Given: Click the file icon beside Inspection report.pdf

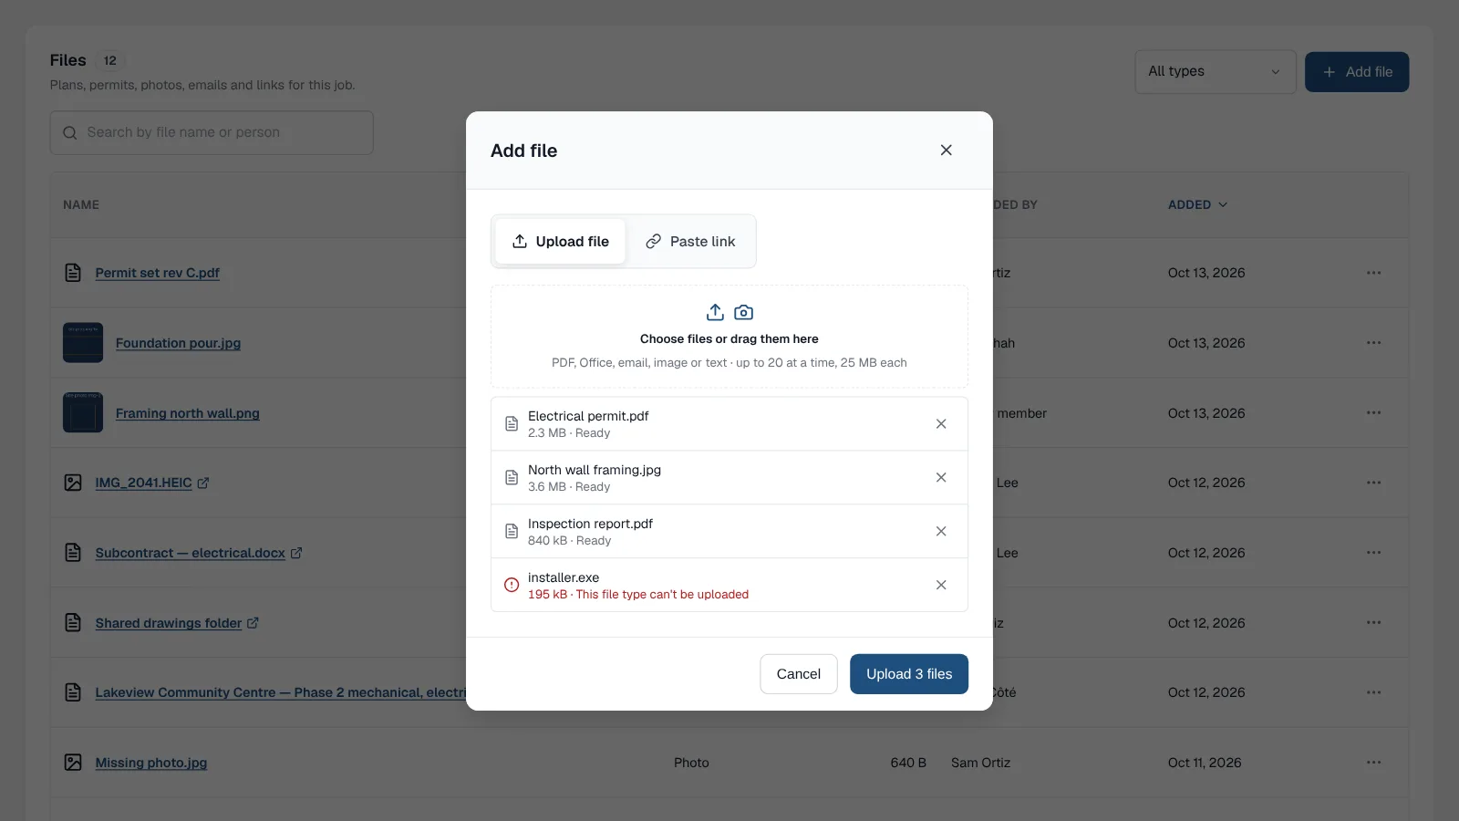Looking at the screenshot, I should [512, 532].
